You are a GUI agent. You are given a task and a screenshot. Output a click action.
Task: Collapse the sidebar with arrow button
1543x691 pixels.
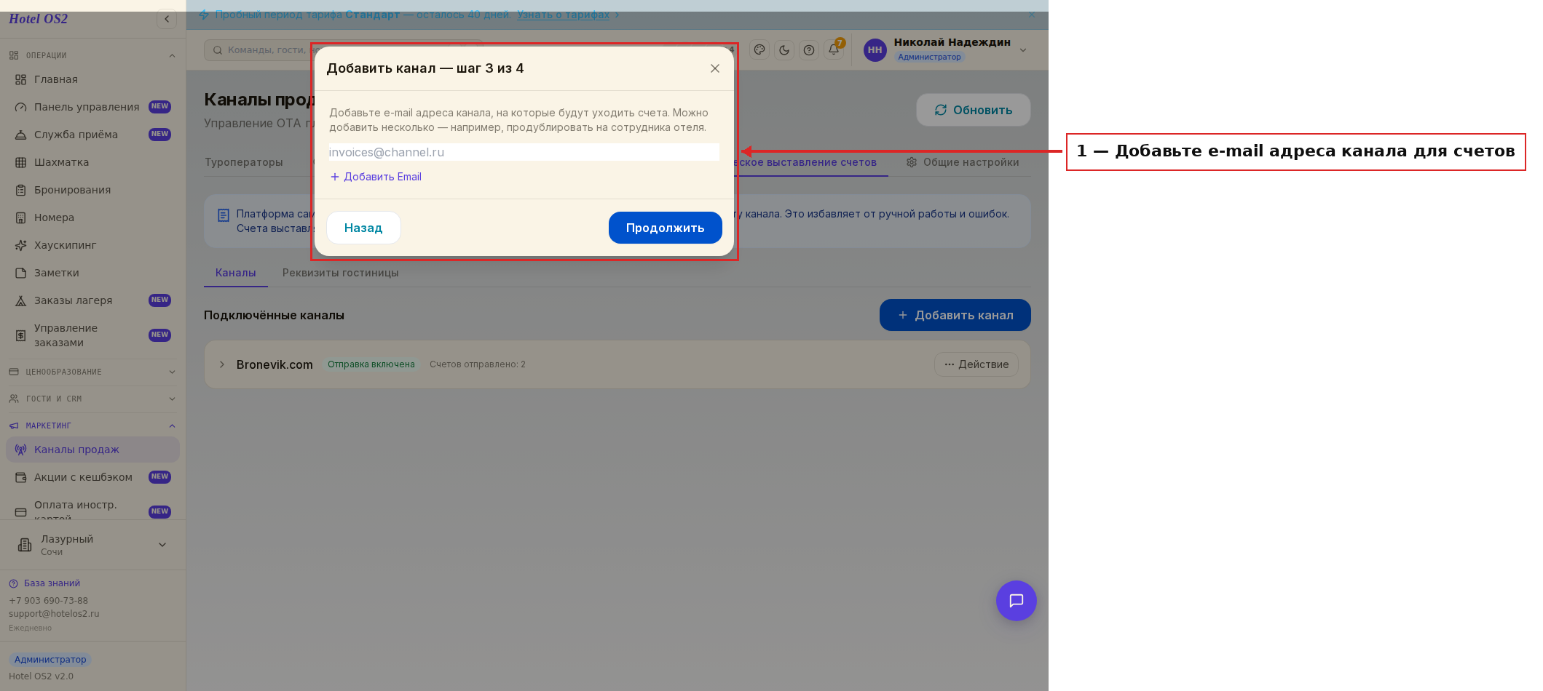pos(167,19)
